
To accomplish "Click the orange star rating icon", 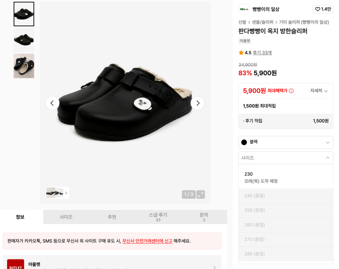I will (241, 53).
